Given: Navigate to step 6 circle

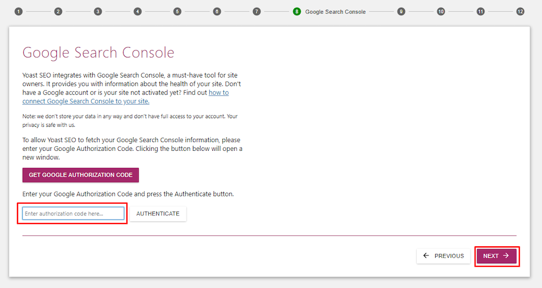Looking at the screenshot, I should pyautogui.click(x=217, y=11).
